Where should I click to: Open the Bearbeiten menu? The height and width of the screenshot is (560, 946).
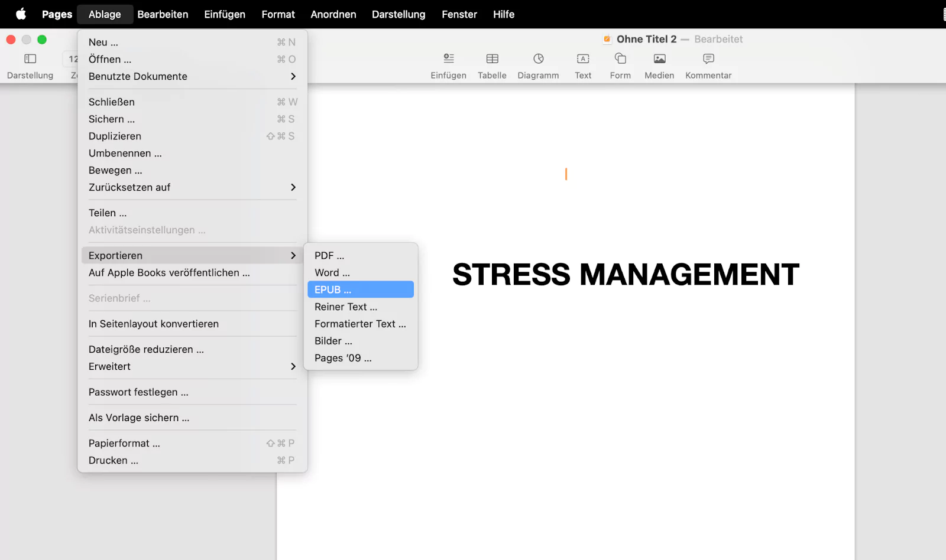(x=163, y=14)
